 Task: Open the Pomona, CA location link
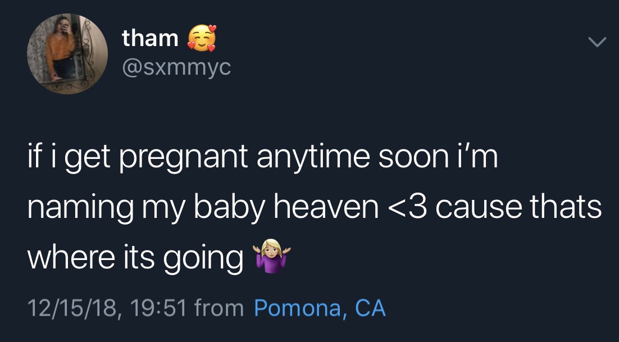pyautogui.click(x=320, y=308)
